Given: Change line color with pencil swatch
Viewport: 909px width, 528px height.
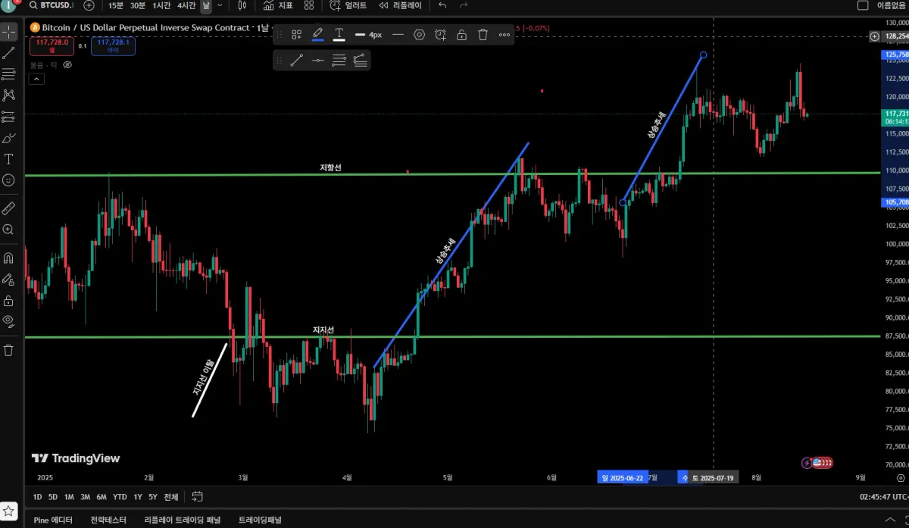Looking at the screenshot, I should (318, 35).
